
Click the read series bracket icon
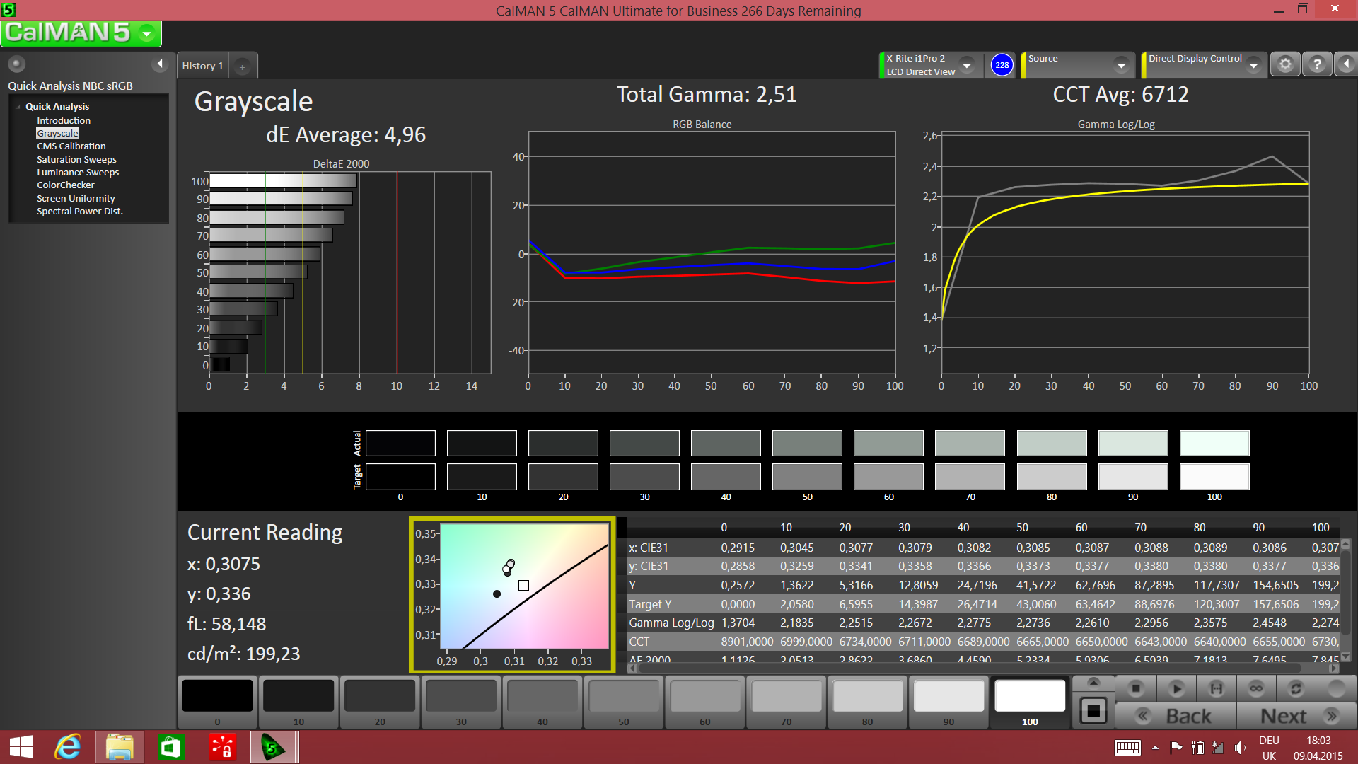[1216, 688]
